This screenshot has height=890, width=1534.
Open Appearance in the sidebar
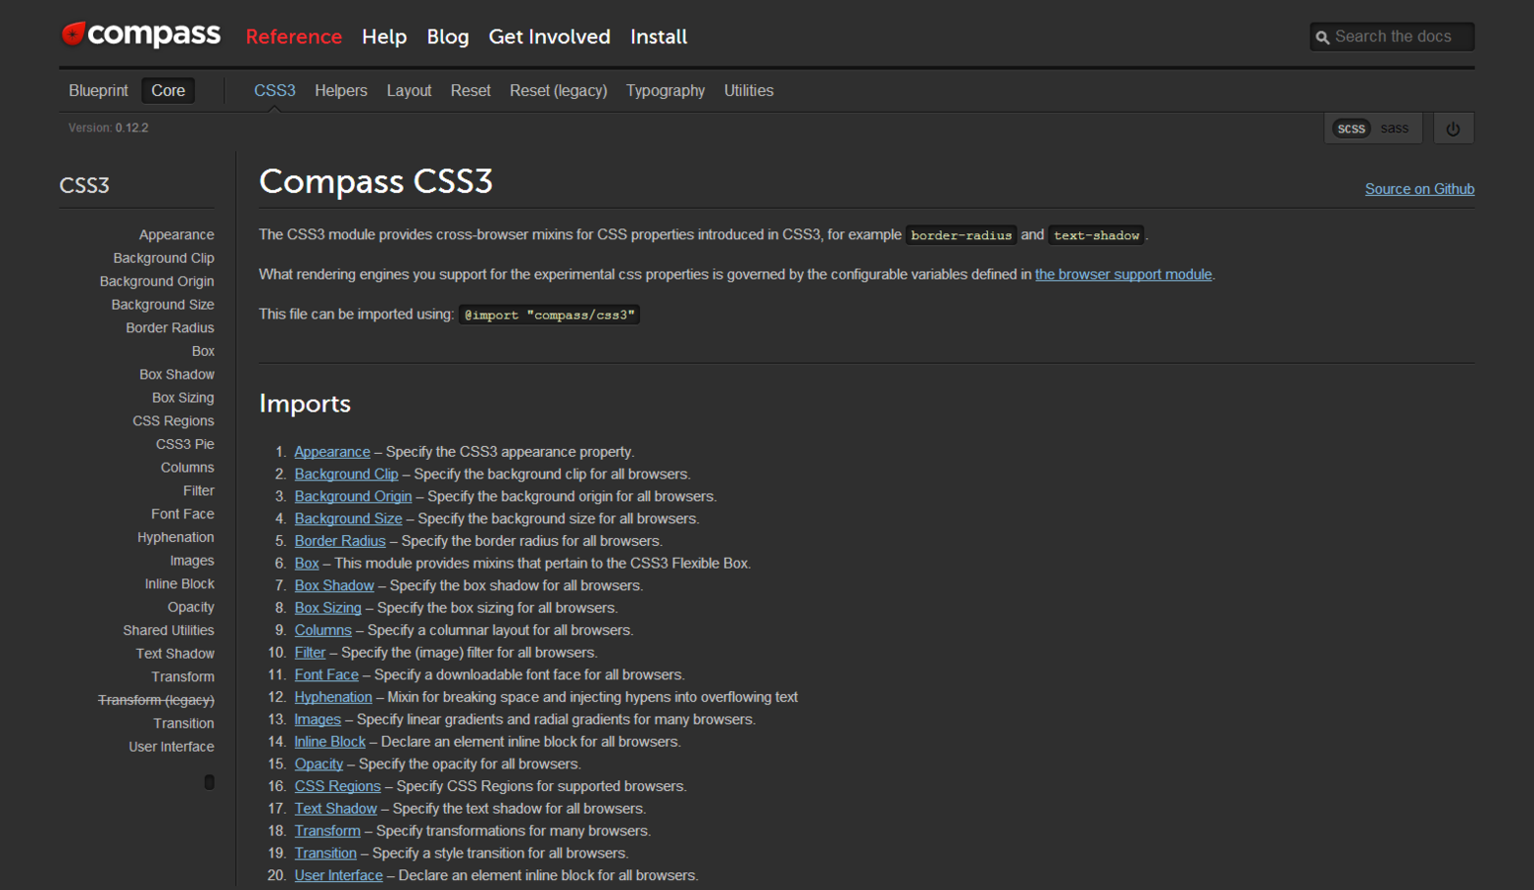click(176, 234)
